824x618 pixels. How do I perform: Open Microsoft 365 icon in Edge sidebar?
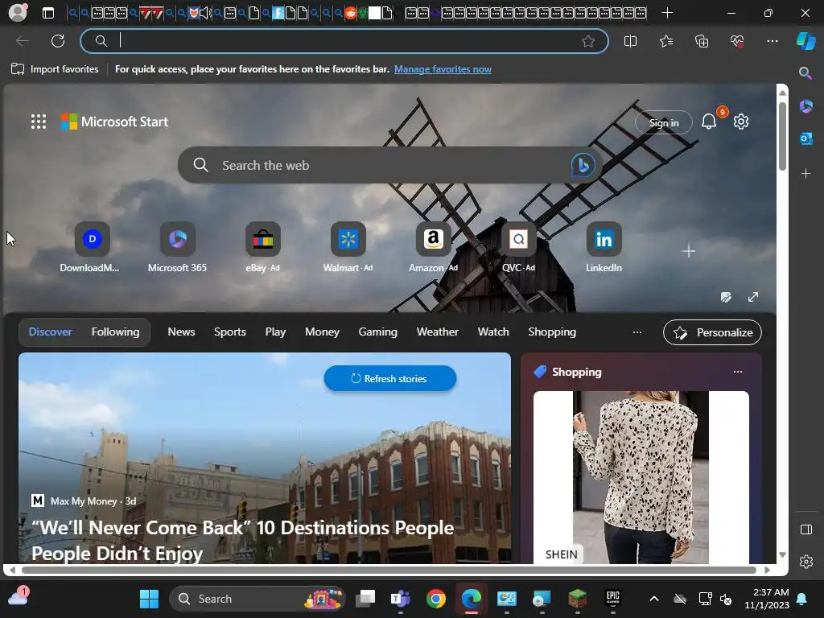pos(805,106)
